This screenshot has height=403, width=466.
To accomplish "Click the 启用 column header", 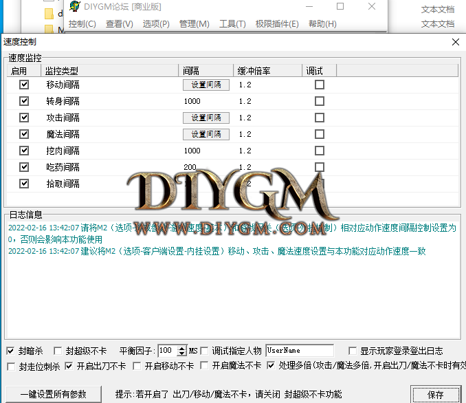I will tap(24, 71).
